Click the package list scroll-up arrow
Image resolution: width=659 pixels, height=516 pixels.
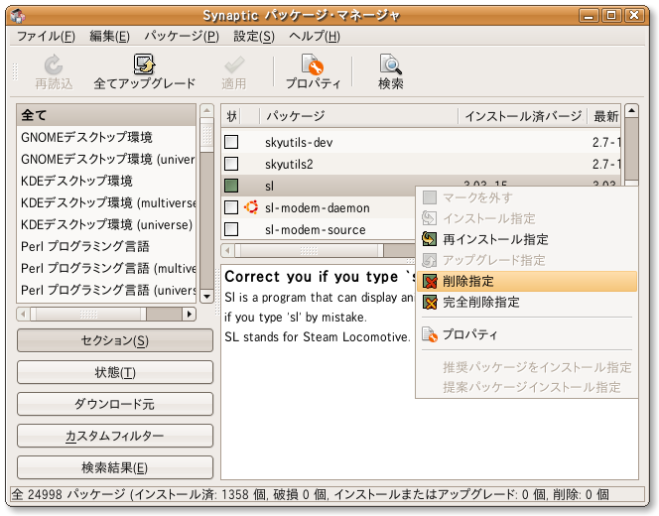[x=631, y=111]
